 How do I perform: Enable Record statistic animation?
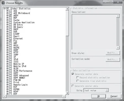point(78,77)
